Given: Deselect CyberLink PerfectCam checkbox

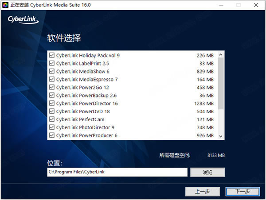Looking at the screenshot, I should tap(52, 119).
